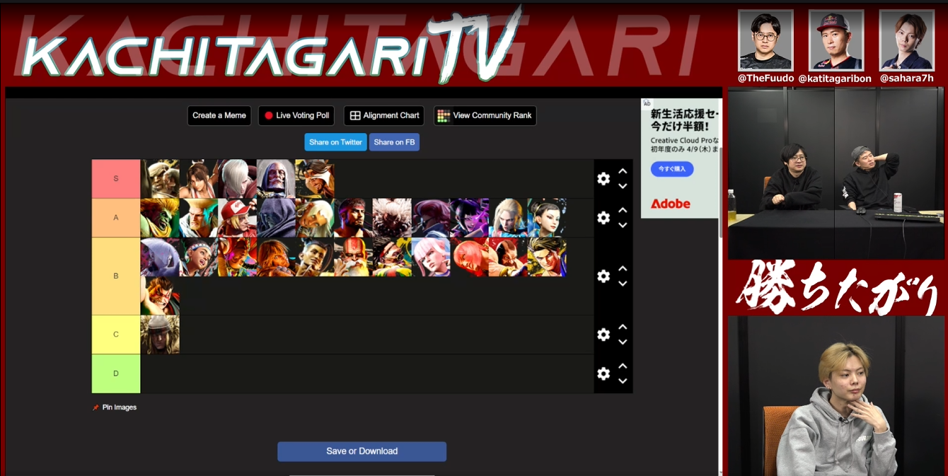Select first portrait in the S tier
The height and width of the screenshot is (476, 948).
[x=160, y=179]
